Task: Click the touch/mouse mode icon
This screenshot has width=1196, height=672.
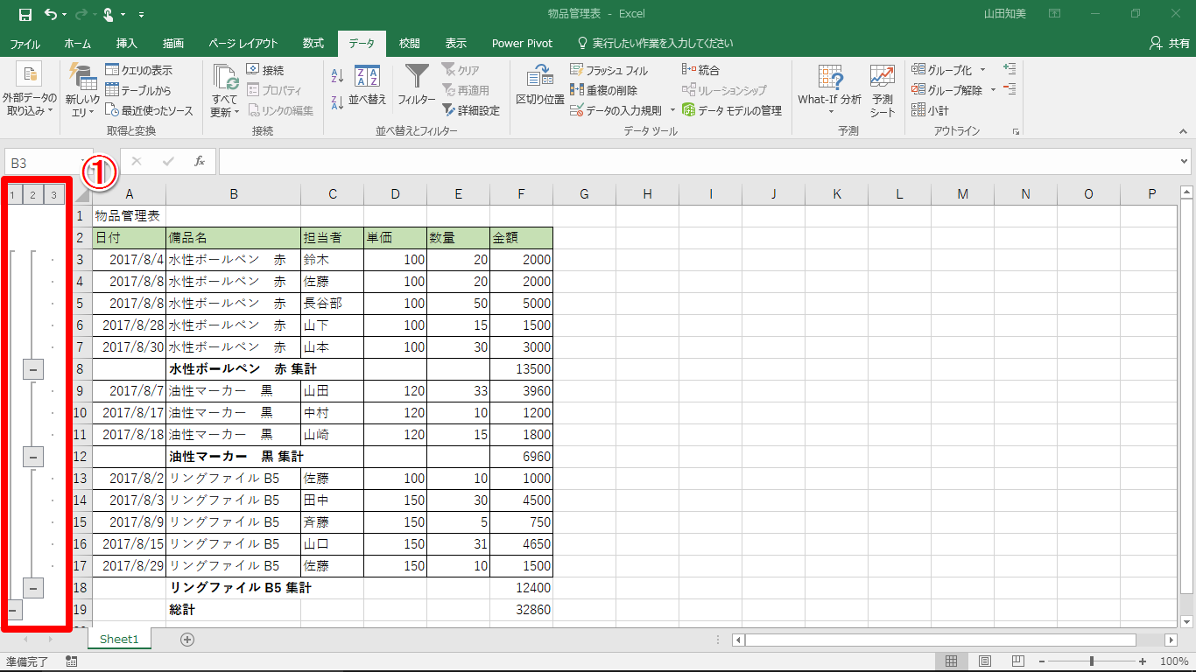Action: (x=109, y=14)
